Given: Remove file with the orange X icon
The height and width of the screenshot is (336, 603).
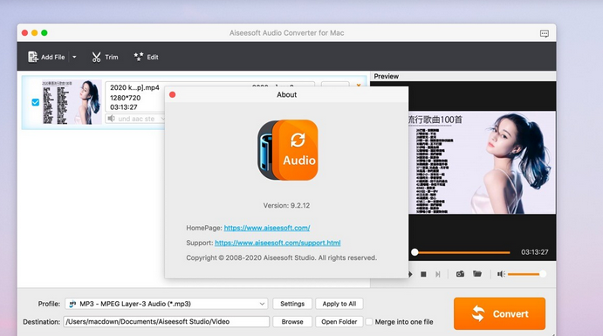Looking at the screenshot, I should click(359, 85).
